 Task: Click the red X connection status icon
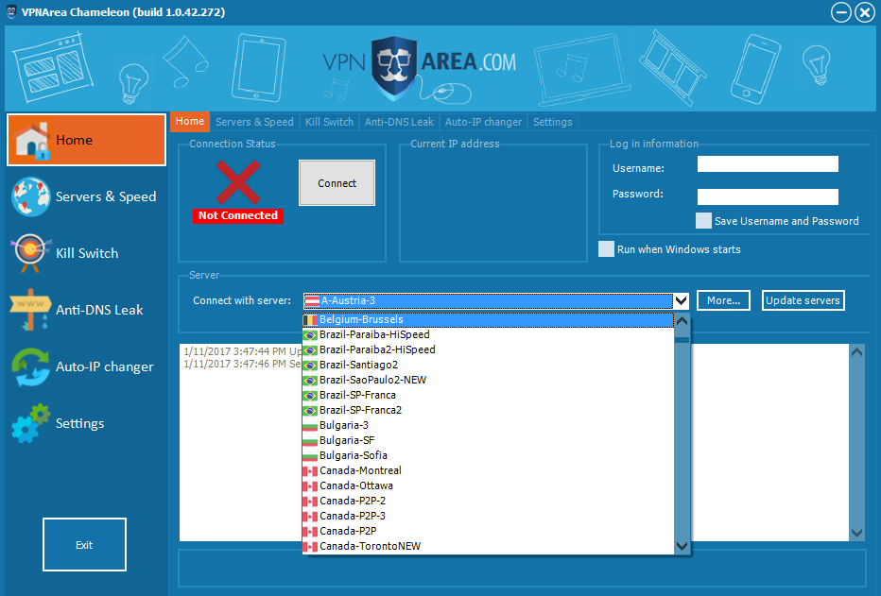(x=238, y=182)
